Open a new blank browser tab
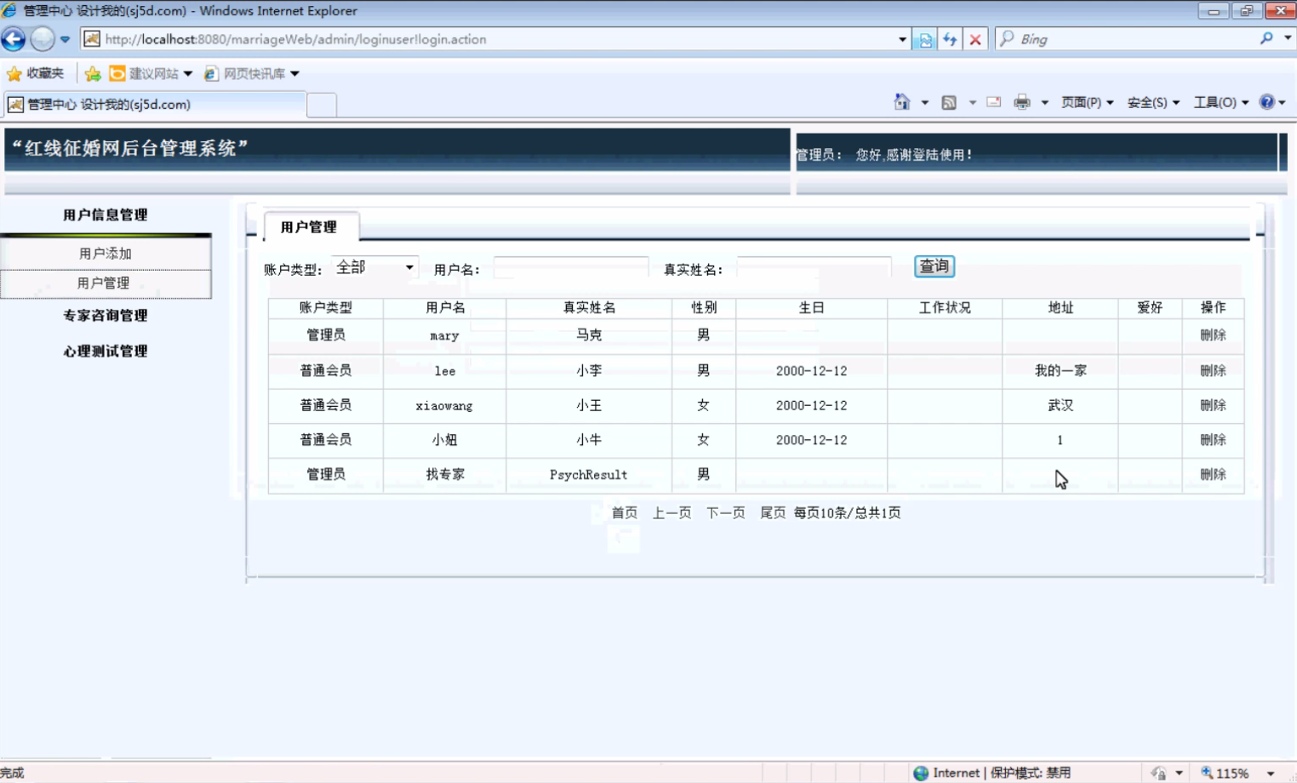 point(321,105)
